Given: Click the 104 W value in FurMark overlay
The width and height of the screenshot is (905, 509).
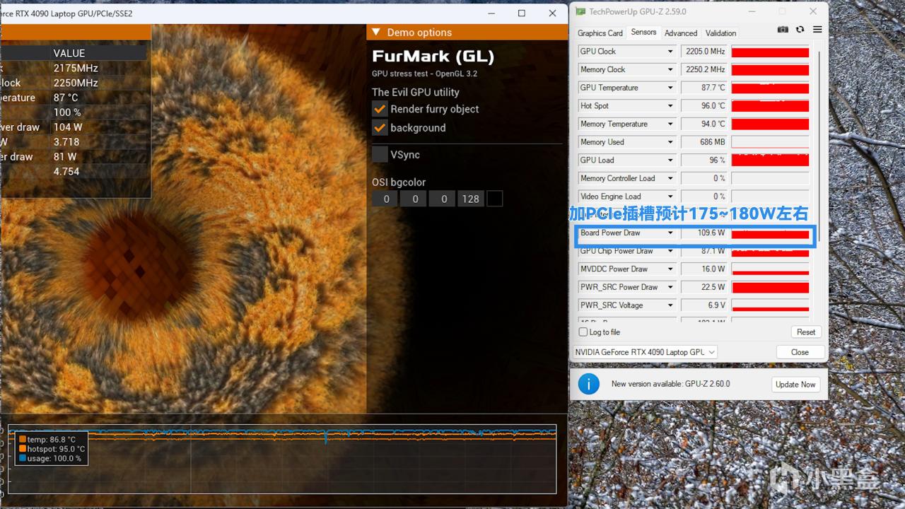Looking at the screenshot, I should pyautogui.click(x=68, y=127).
